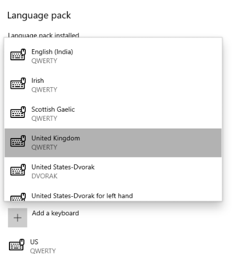Screen dimensions: 239x261
Task: Click the QWERTY label under United Kingdom
Action: click(x=44, y=148)
